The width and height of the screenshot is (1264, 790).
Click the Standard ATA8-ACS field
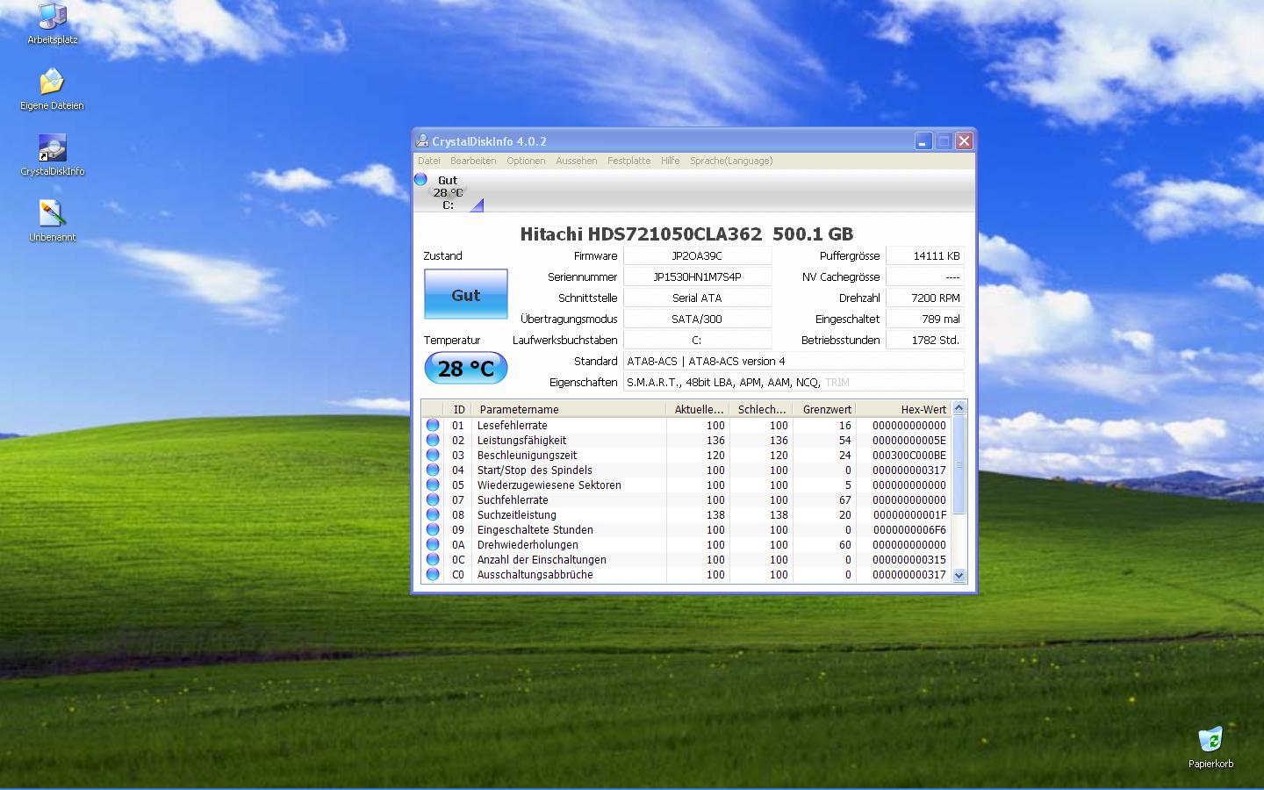coord(794,361)
